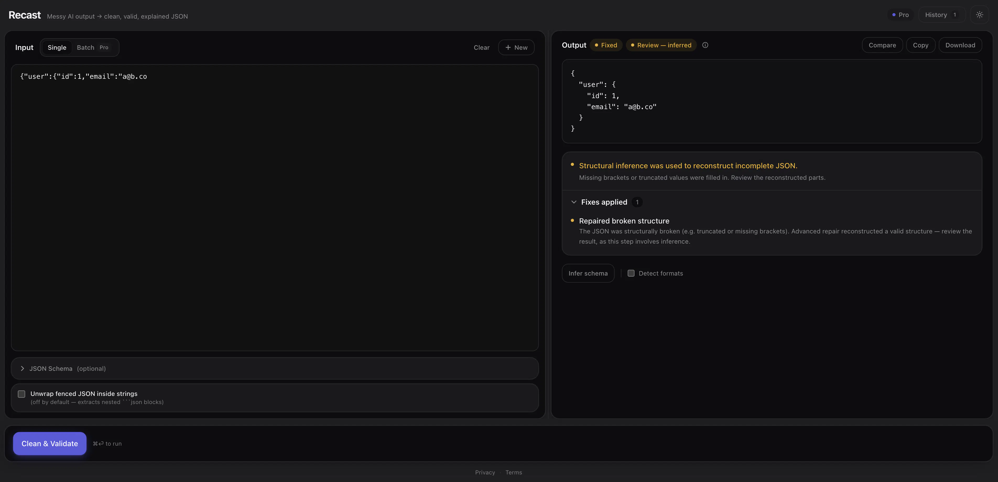Click the Infer schema button
This screenshot has height=482, width=998.
click(588, 273)
